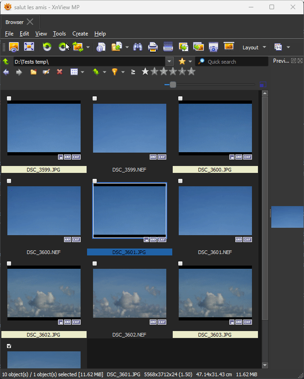Click the binoculars Find files icon

pos(137,47)
